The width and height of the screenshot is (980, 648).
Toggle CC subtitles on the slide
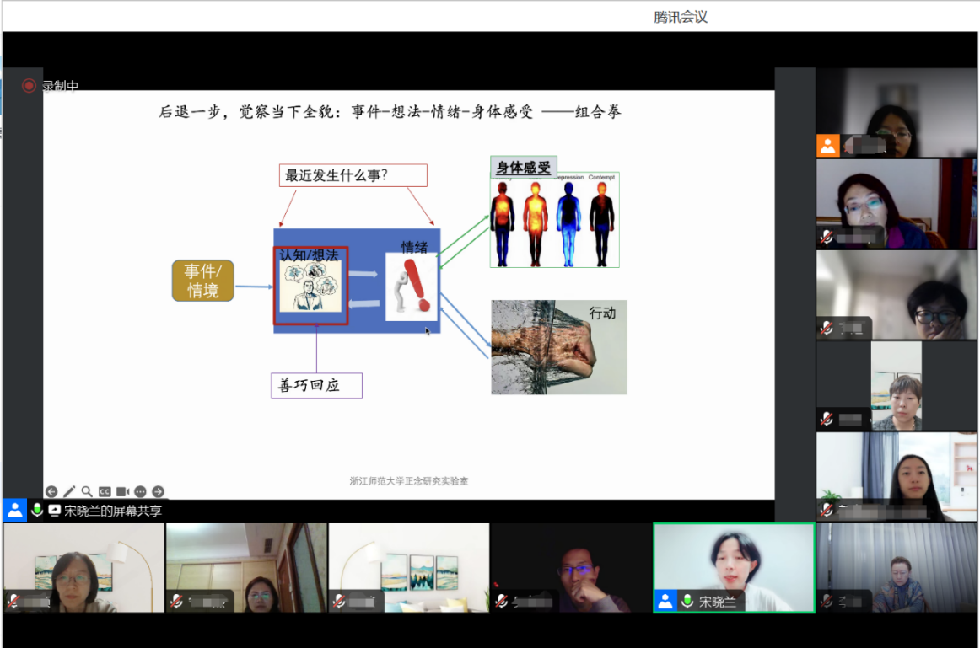105,491
